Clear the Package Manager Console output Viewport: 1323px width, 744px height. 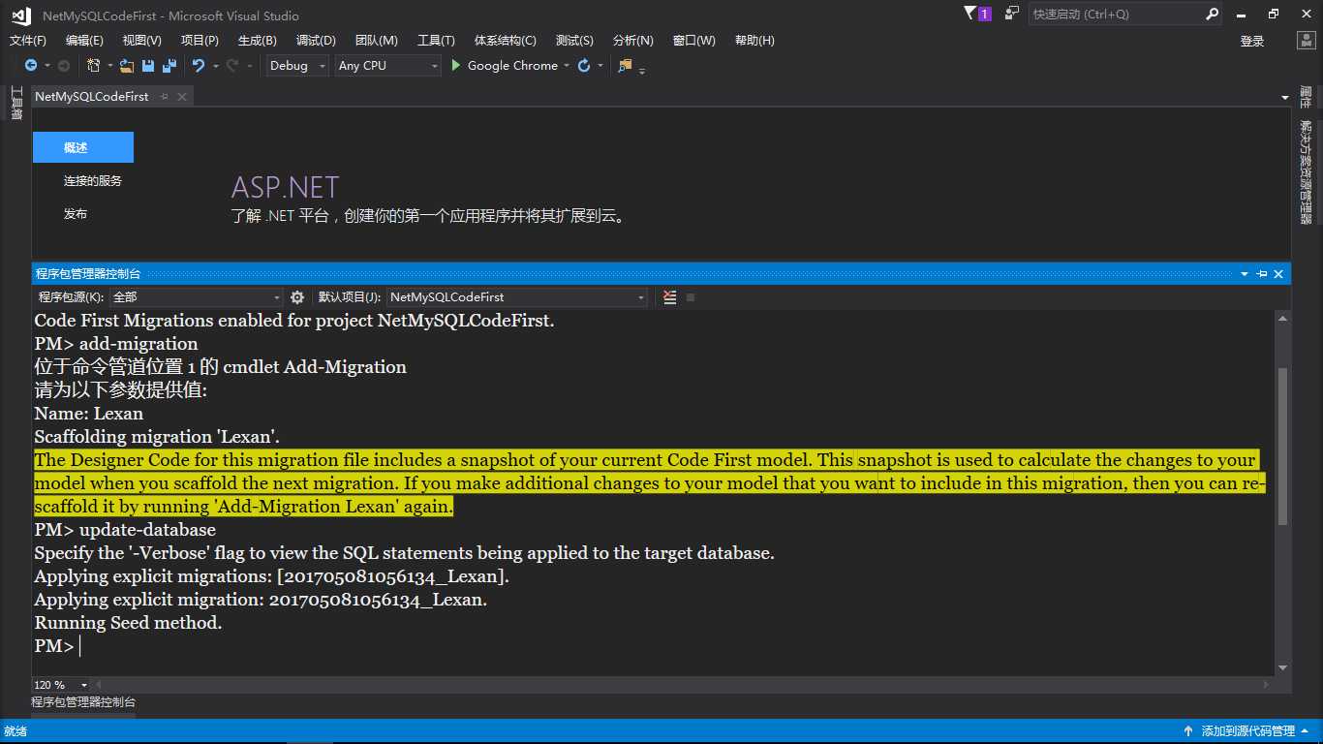click(x=669, y=297)
